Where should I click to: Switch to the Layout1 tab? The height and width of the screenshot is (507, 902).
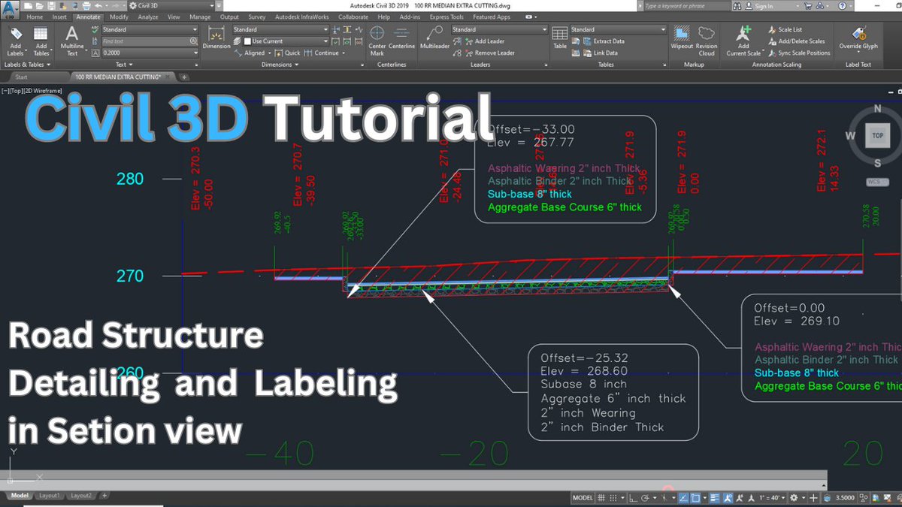50,496
